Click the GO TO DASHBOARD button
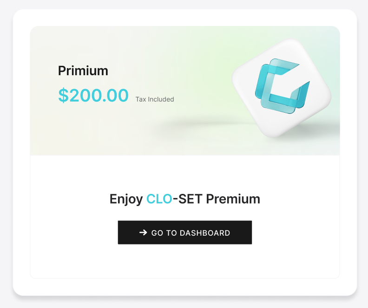This screenshot has height=308, width=368. click(185, 232)
